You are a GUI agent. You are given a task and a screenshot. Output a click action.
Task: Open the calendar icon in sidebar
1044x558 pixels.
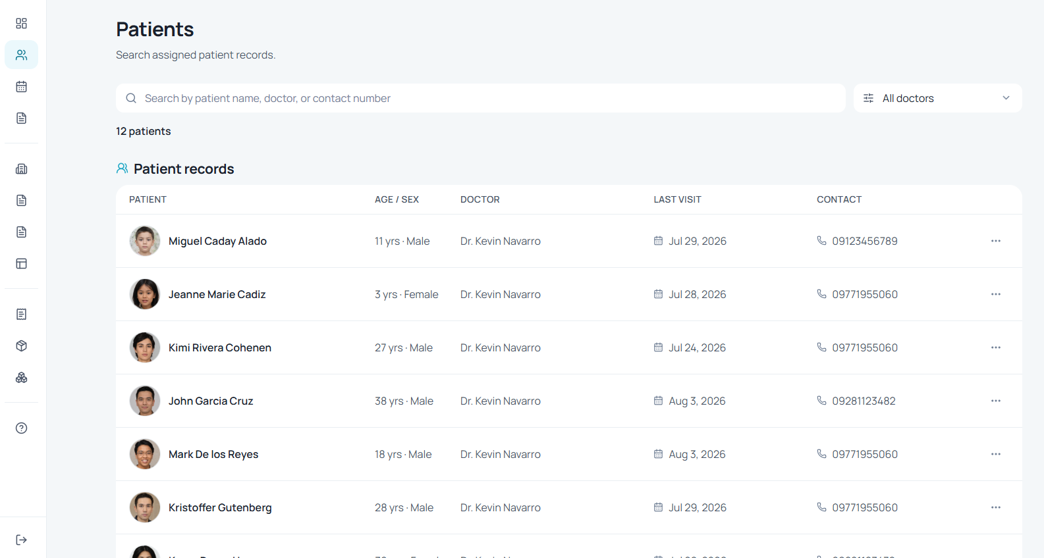point(21,86)
